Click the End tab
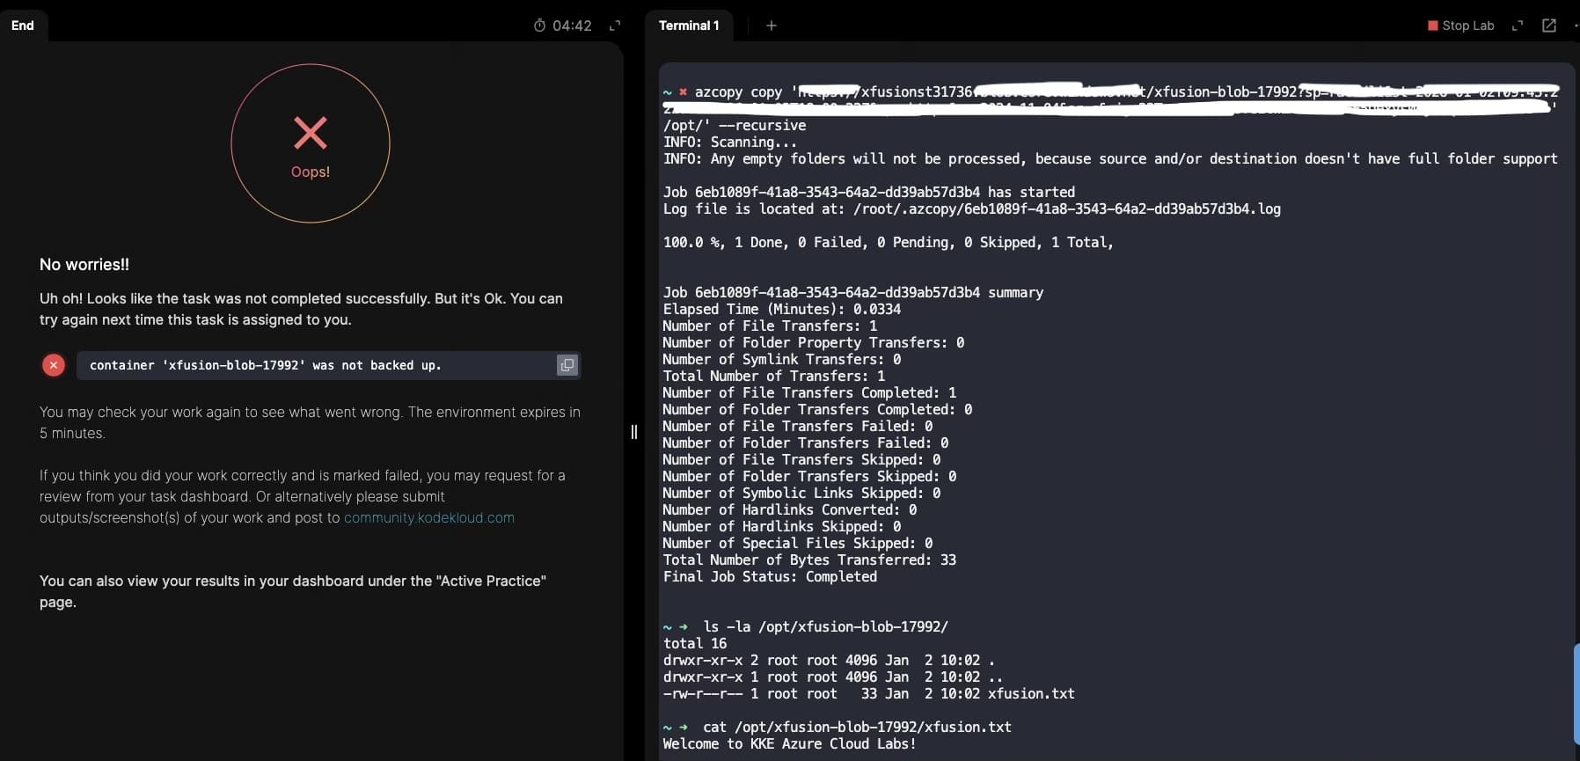The height and width of the screenshot is (761, 1580). coord(23,26)
